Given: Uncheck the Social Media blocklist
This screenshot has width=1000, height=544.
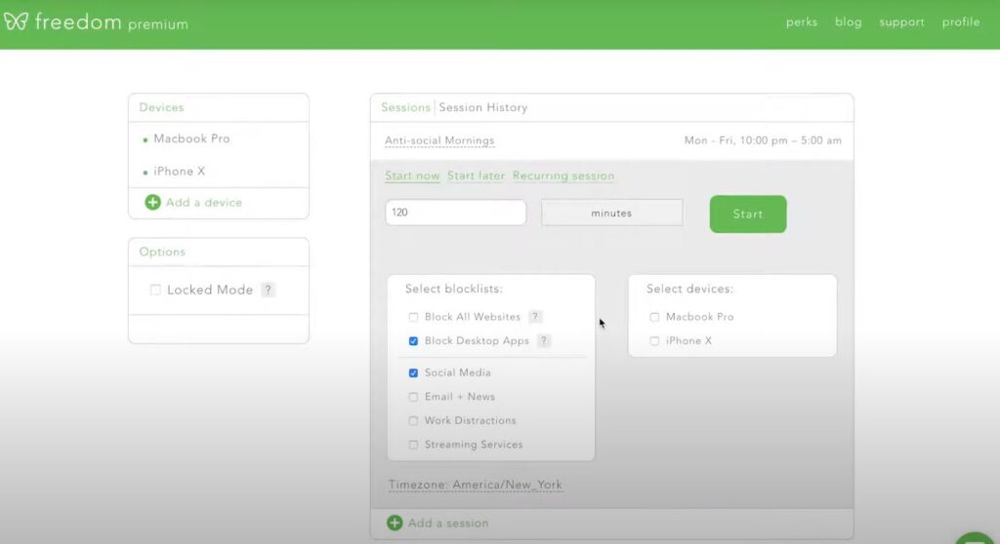Looking at the screenshot, I should pyautogui.click(x=413, y=372).
